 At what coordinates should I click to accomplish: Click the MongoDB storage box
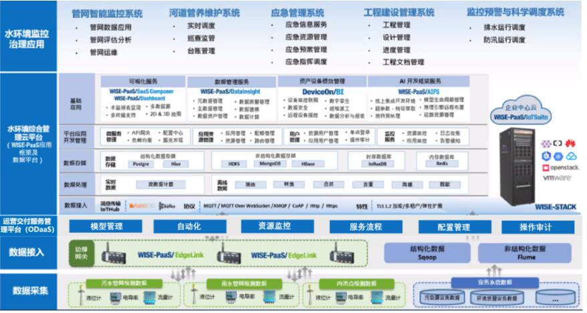(x=270, y=164)
